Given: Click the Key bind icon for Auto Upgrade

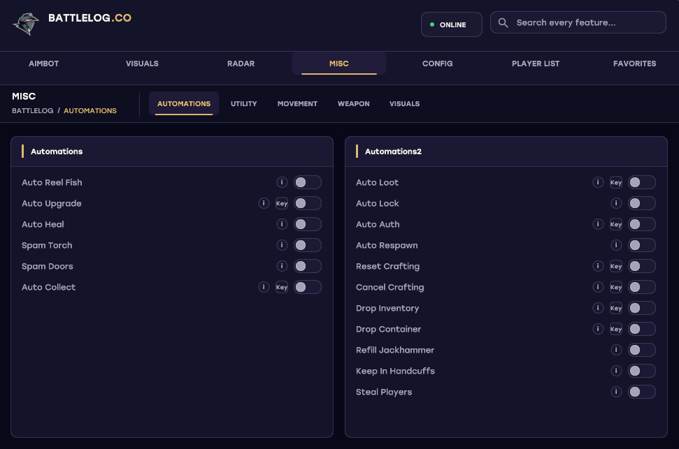Looking at the screenshot, I should pos(282,203).
